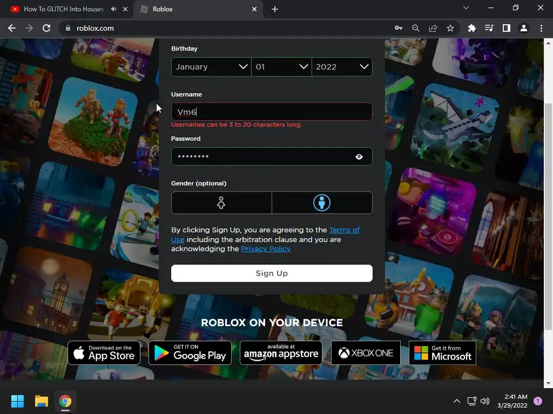Open the clock showing 2:41 AM
Viewport: 553px width, 414px height.
(512, 401)
